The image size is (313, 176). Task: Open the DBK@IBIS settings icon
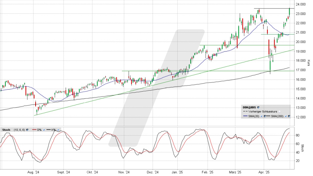point(258,107)
